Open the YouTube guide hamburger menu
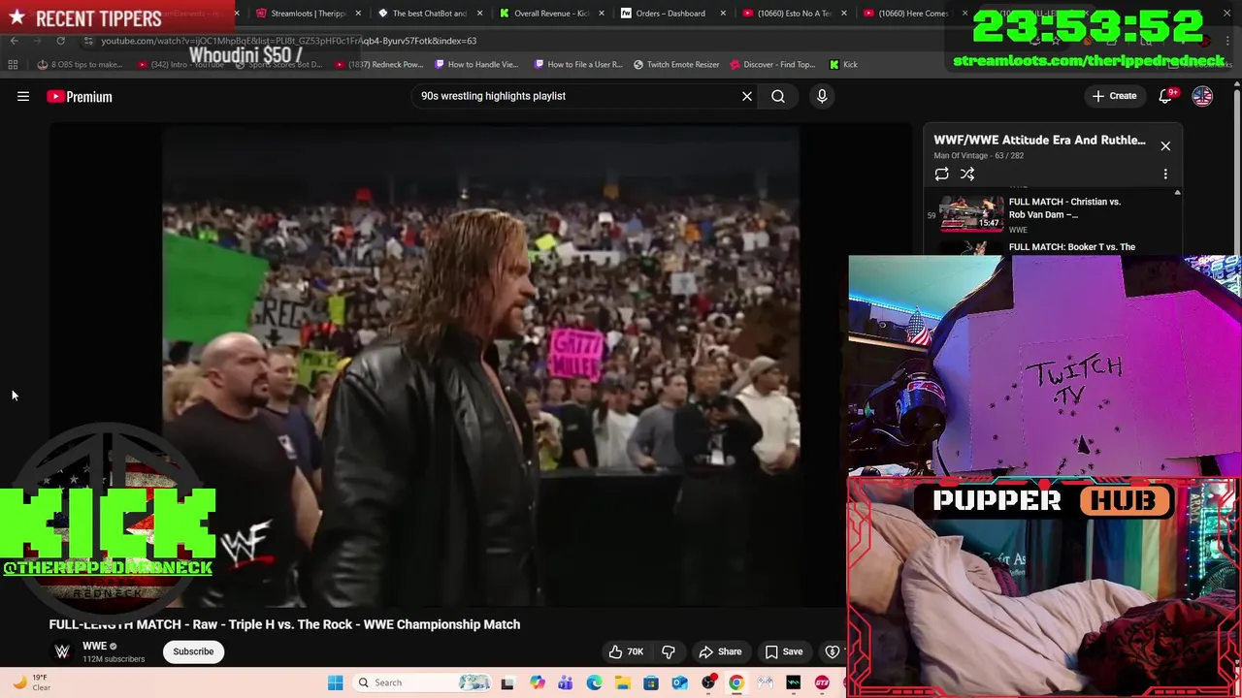 coord(23,96)
